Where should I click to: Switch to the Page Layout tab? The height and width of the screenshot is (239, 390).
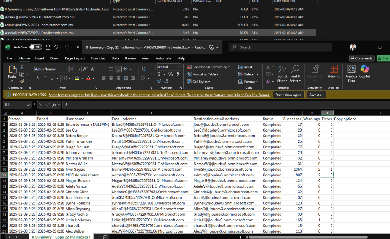click(x=75, y=58)
